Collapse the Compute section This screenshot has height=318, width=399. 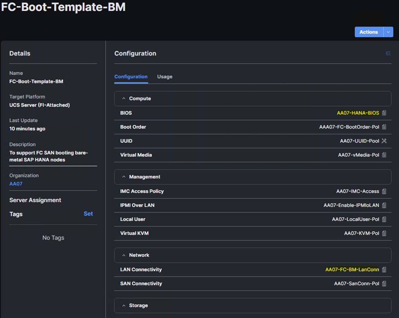coord(124,98)
